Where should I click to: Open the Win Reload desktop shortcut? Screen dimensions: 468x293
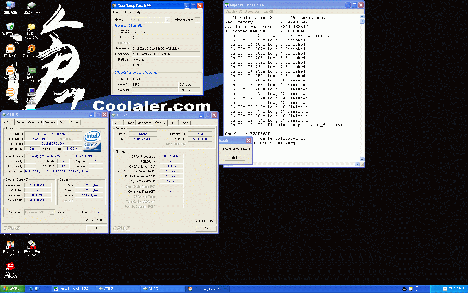point(31,248)
